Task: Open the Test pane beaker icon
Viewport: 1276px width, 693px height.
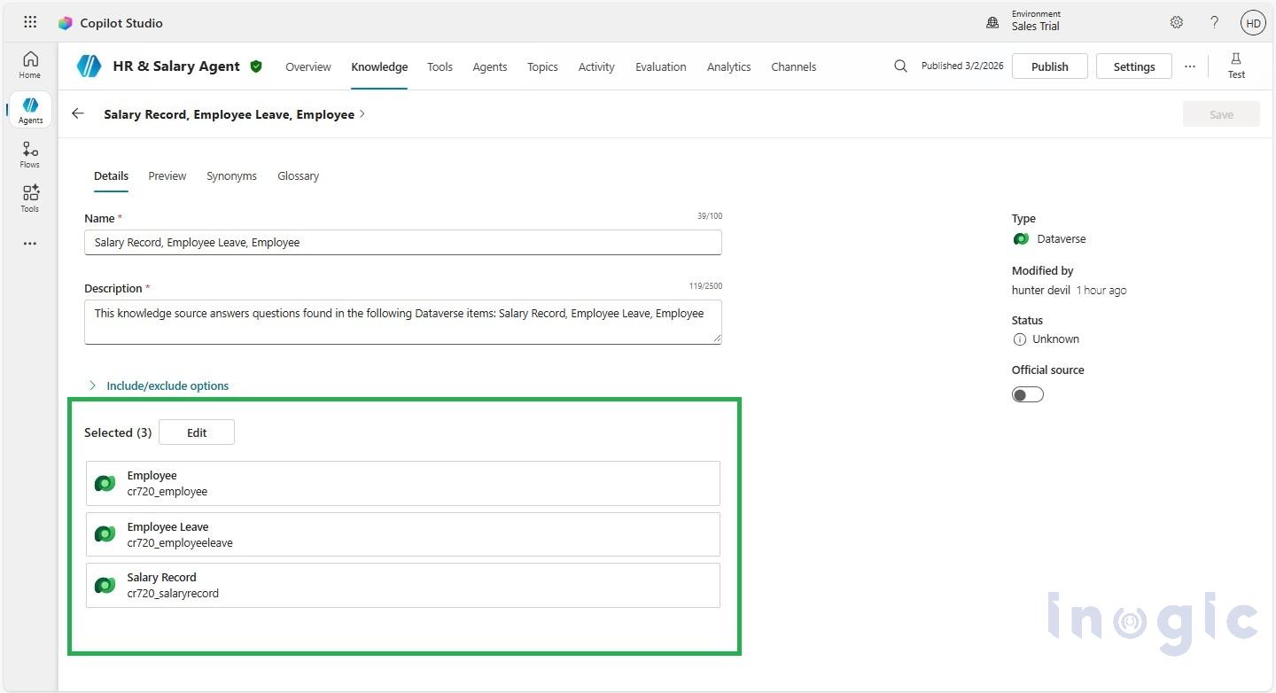Action: coord(1236,64)
